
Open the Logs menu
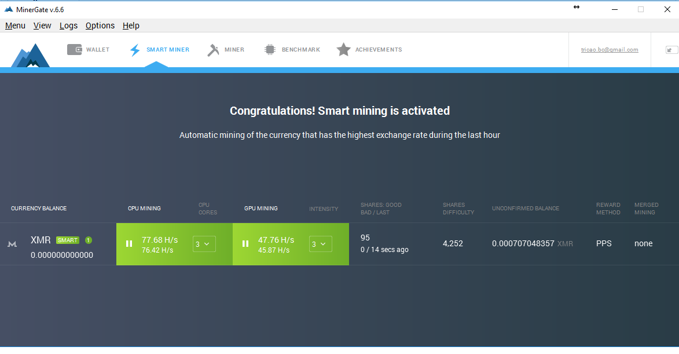[x=68, y=25]
